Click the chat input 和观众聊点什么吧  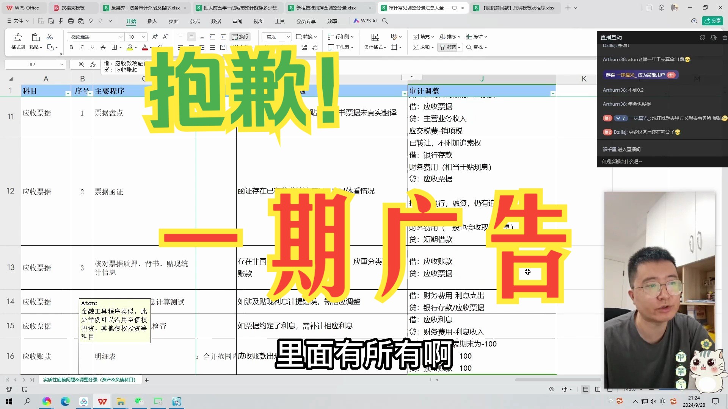662,161
